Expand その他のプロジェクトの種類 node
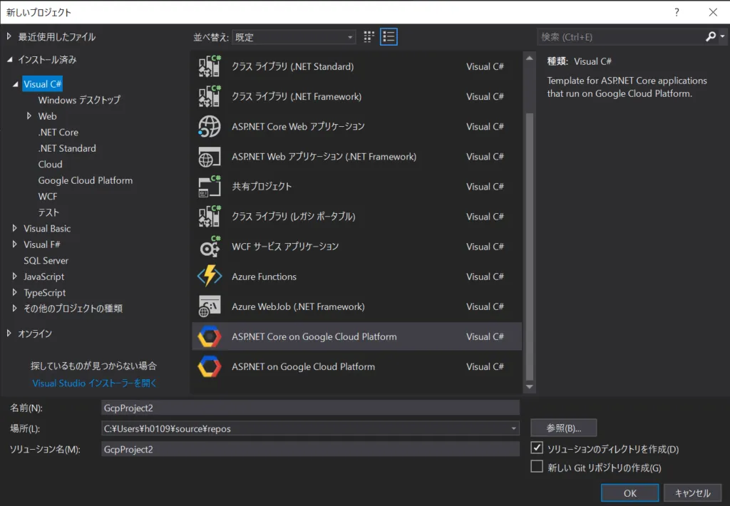 pos(14,308)
